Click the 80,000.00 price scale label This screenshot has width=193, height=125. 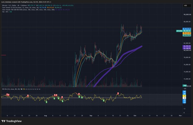187,50
